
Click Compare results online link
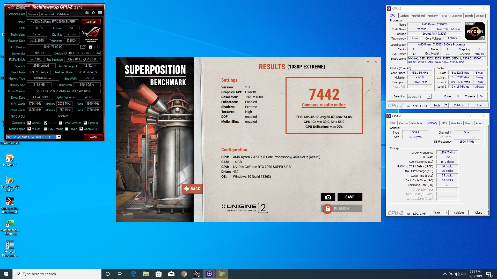click(324, 105)
